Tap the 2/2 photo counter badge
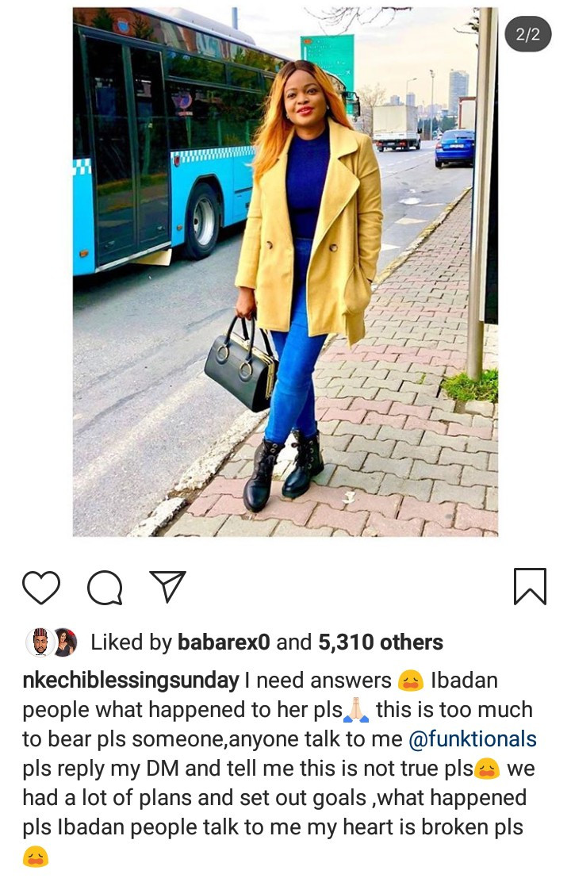This screenshot has height=882, width=571. click(x=527, y=34)
